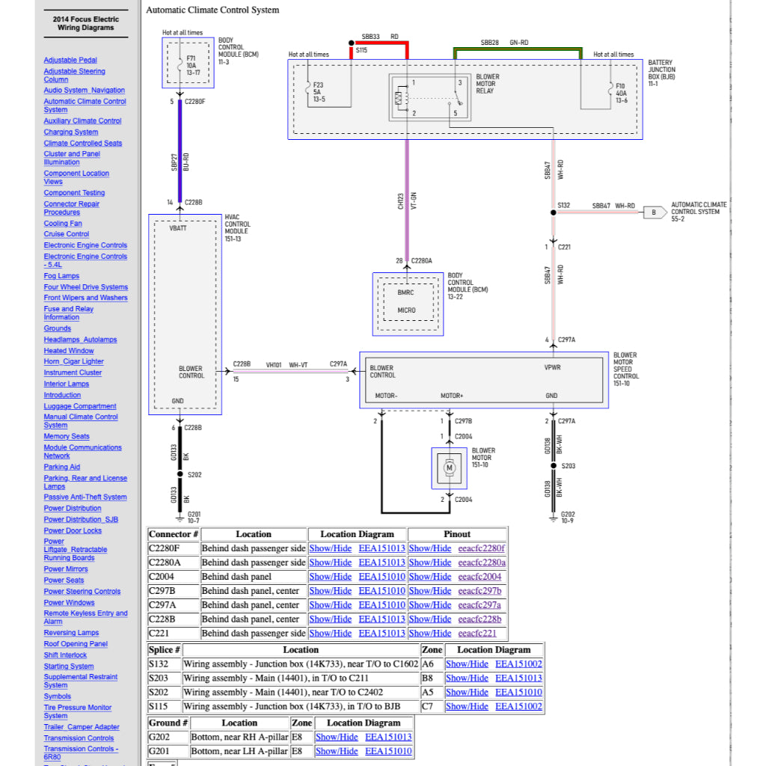
Task: Click the G201 ground symbol
Action: click(x=179, y=515)
